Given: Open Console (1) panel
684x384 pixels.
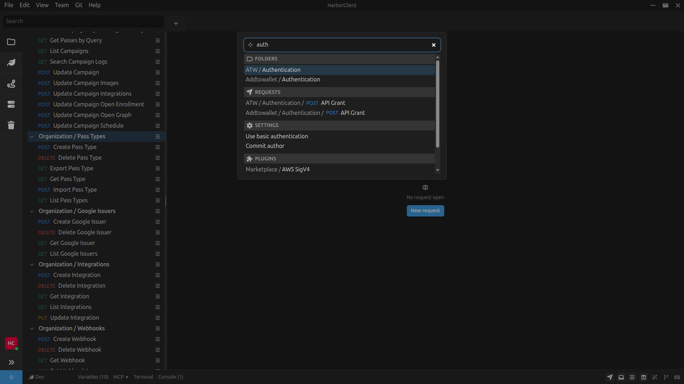Looking at the screenshot, I should click(x=170, y=377).
